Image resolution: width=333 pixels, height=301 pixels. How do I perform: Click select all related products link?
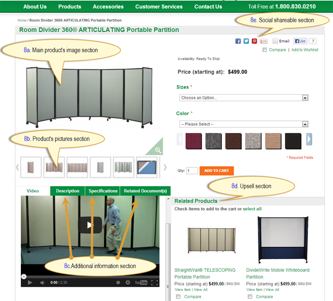pyautogui.click(x=252, y=209)
